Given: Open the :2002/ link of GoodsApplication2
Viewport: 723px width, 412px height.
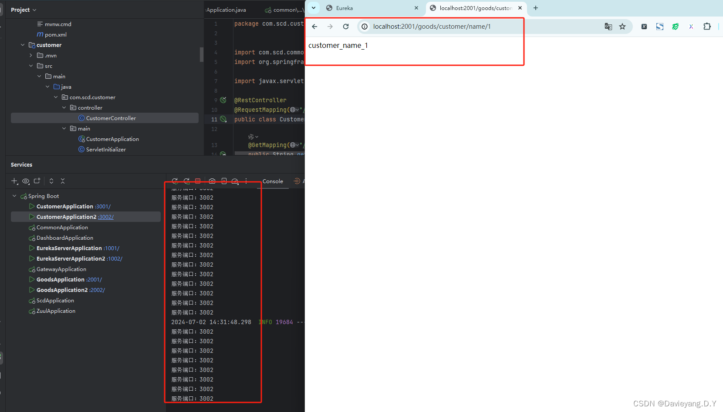Looking at the screenshot, I should pos(97,290).
